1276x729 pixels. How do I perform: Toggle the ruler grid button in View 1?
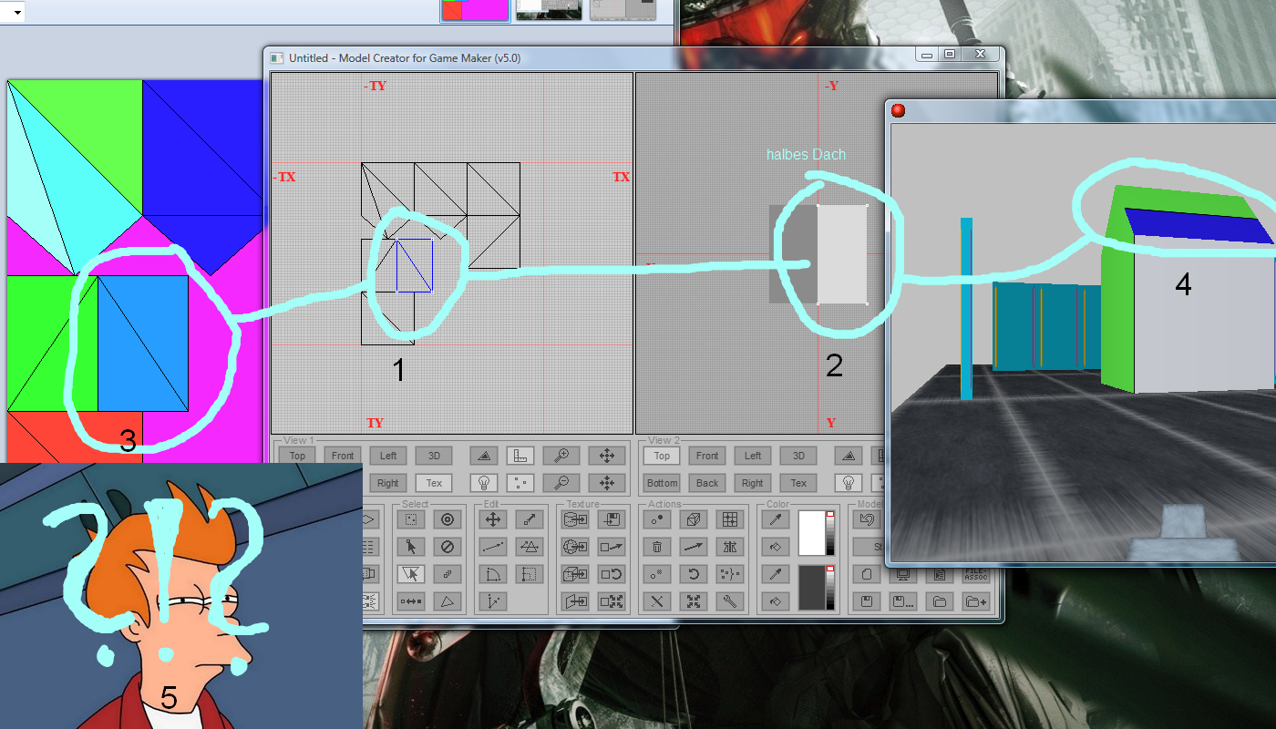click(520, 456)
